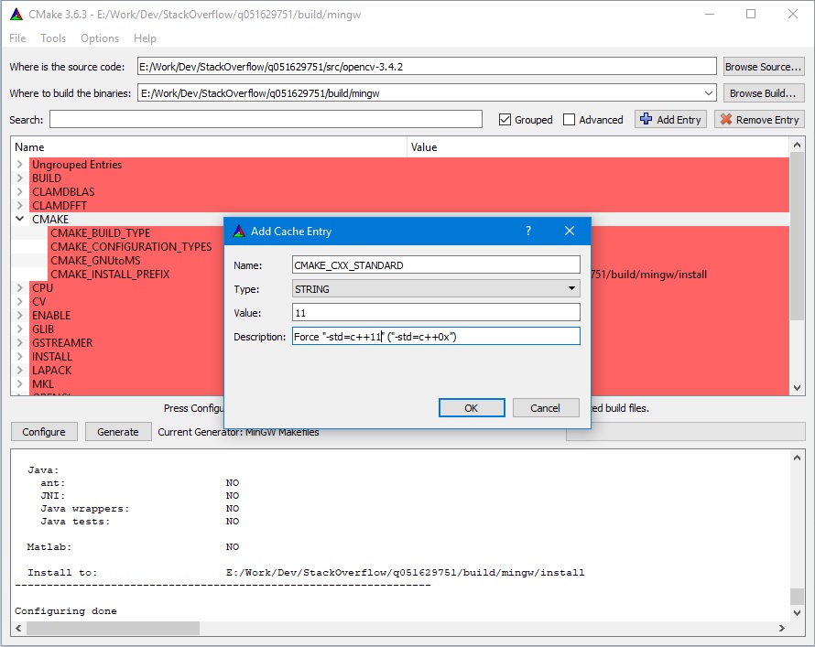This screenshot has width=815, height=647.
Task: Open the Options menu
Action: tap(100, 38)
